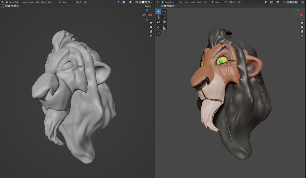Click zoom view icon in right viewport
Image resolution: width=306 pixels, height=178 pixels.
pos(302,23)
